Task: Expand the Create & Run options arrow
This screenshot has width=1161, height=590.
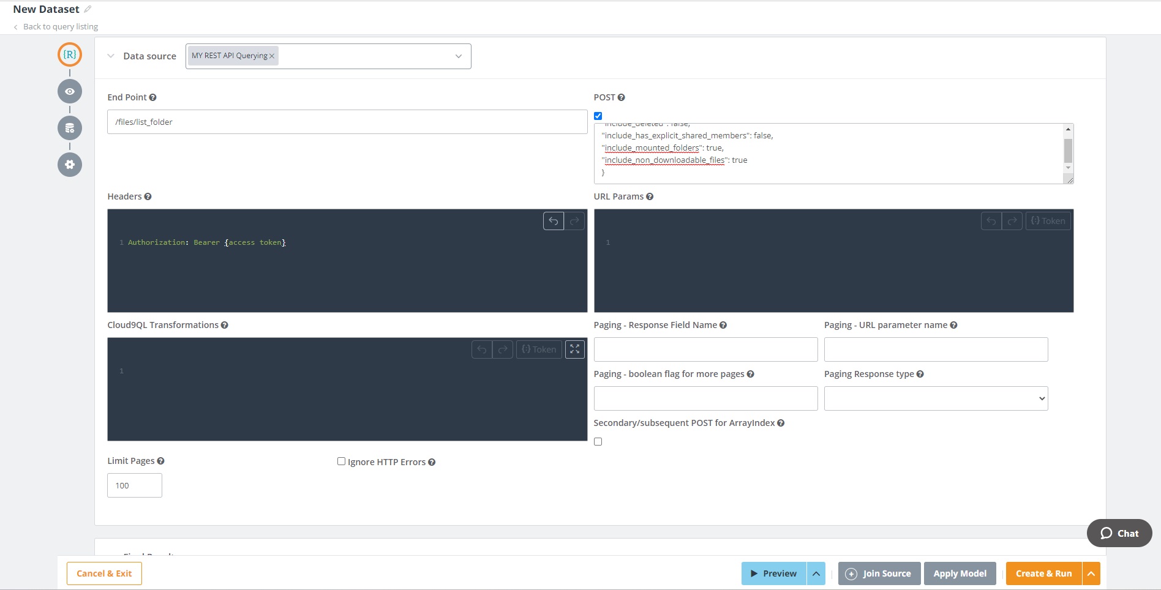Action: [x=1091, y=573]
